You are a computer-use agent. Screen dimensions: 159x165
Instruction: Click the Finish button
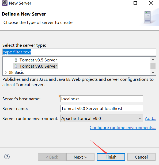[111, 157]
